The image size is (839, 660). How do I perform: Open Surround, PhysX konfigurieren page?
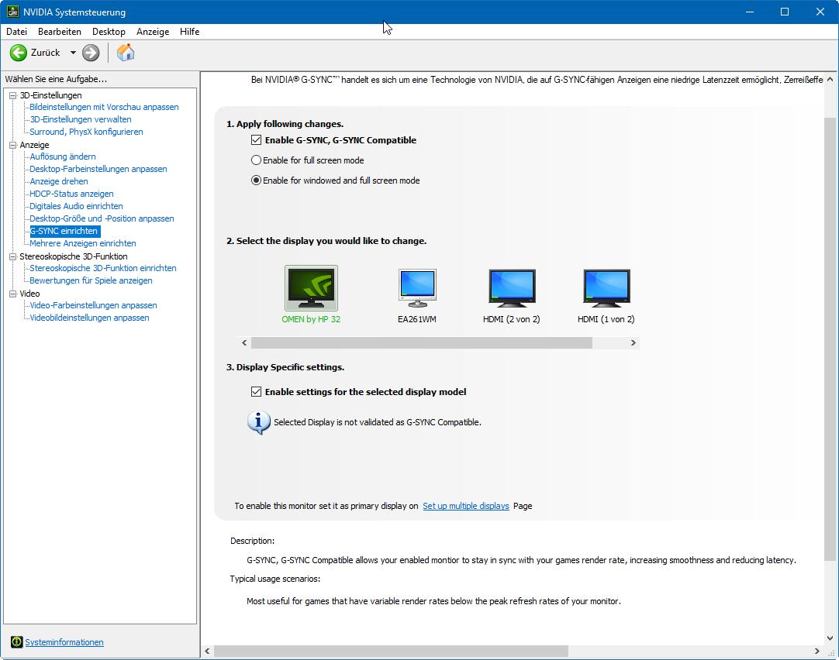pyautogui.click(x=86, y=132)
